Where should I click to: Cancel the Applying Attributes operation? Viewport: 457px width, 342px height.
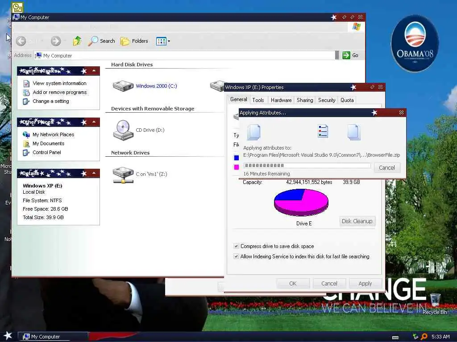click(x=387, y=167)
